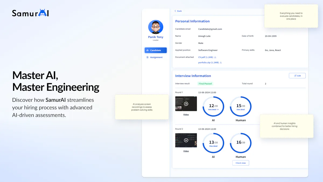Image resolution: width=323 pixels, height=182 pixels.
Task: Open the Assignment sidebar menu item
Action: (155, 57)
